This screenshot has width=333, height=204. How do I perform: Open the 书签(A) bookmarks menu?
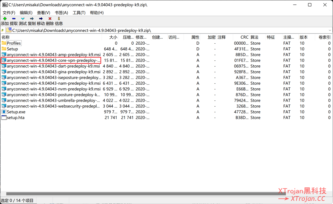click(x=61, y=13)
